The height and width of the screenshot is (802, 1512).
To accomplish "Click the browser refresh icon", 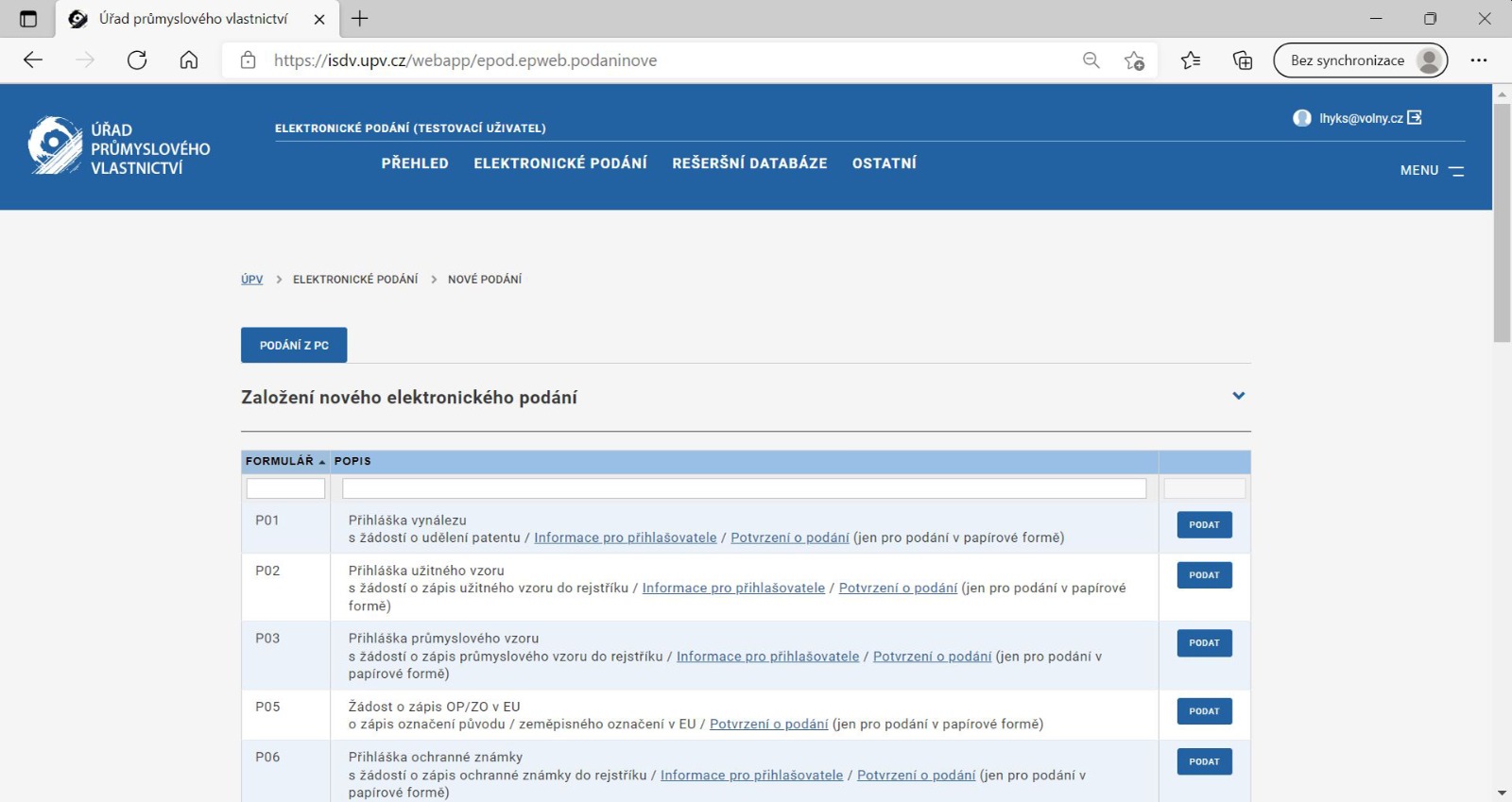I will click(137, 60).
